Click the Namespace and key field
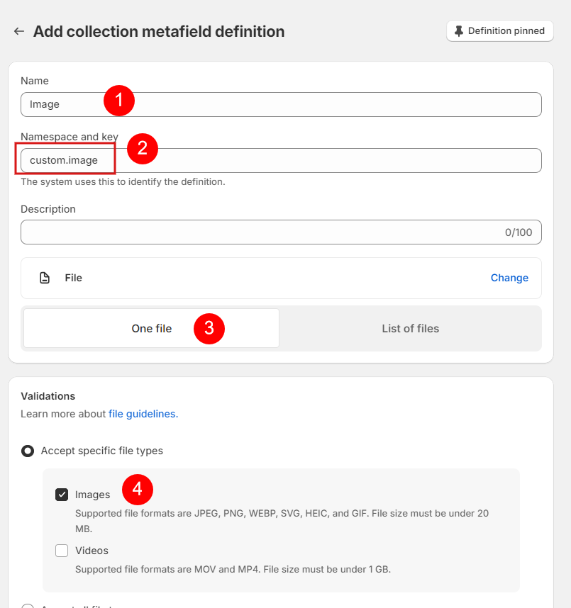The width and height of the screenshot is (571, 608). (x=319, y=161)
